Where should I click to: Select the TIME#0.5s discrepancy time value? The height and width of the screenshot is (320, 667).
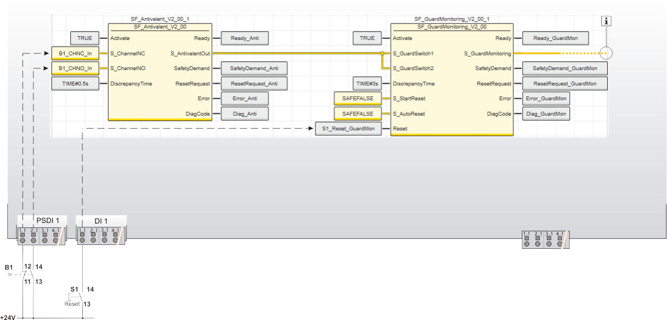point(75,84)
